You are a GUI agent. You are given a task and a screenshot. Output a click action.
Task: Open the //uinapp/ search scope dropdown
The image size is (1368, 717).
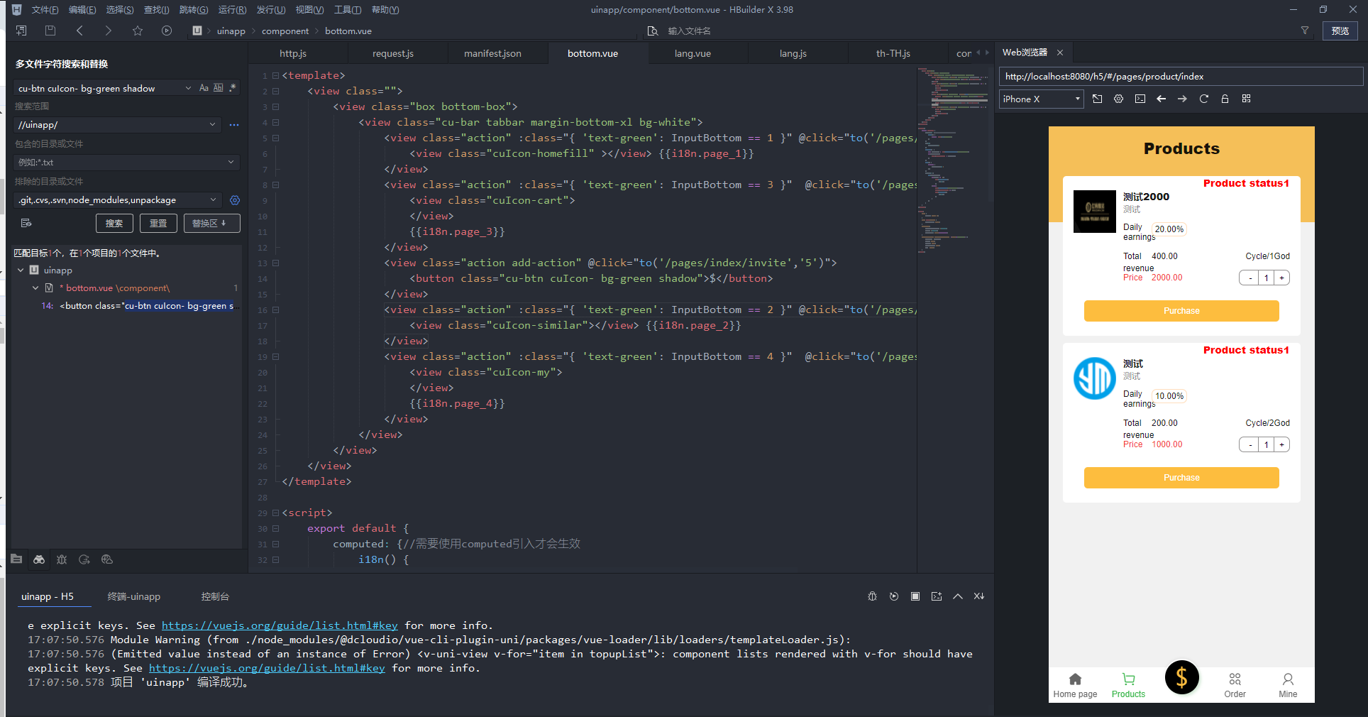212,124
